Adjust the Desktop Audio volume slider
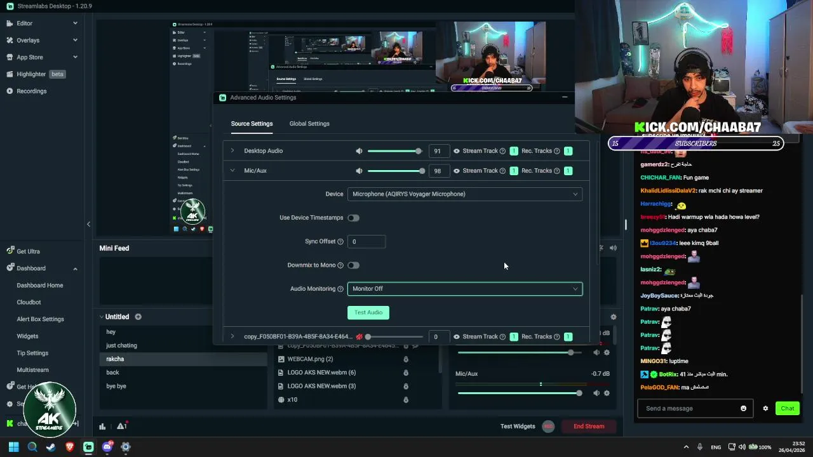 coord(394,151)
